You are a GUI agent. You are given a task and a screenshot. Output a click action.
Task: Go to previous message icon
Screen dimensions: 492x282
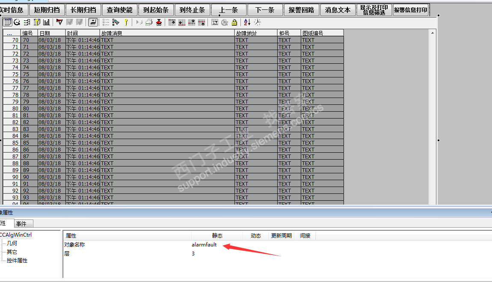202,22
